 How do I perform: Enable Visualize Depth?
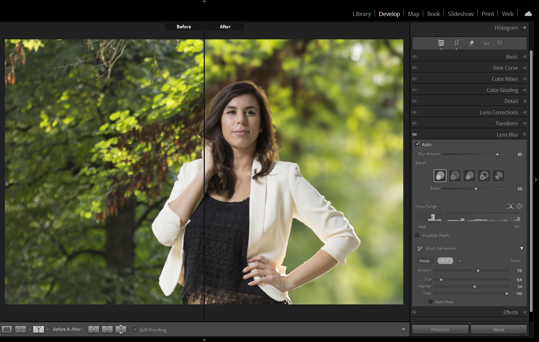418,235
